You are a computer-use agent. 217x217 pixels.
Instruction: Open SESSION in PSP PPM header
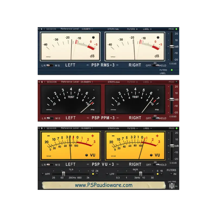pos(52,82)
